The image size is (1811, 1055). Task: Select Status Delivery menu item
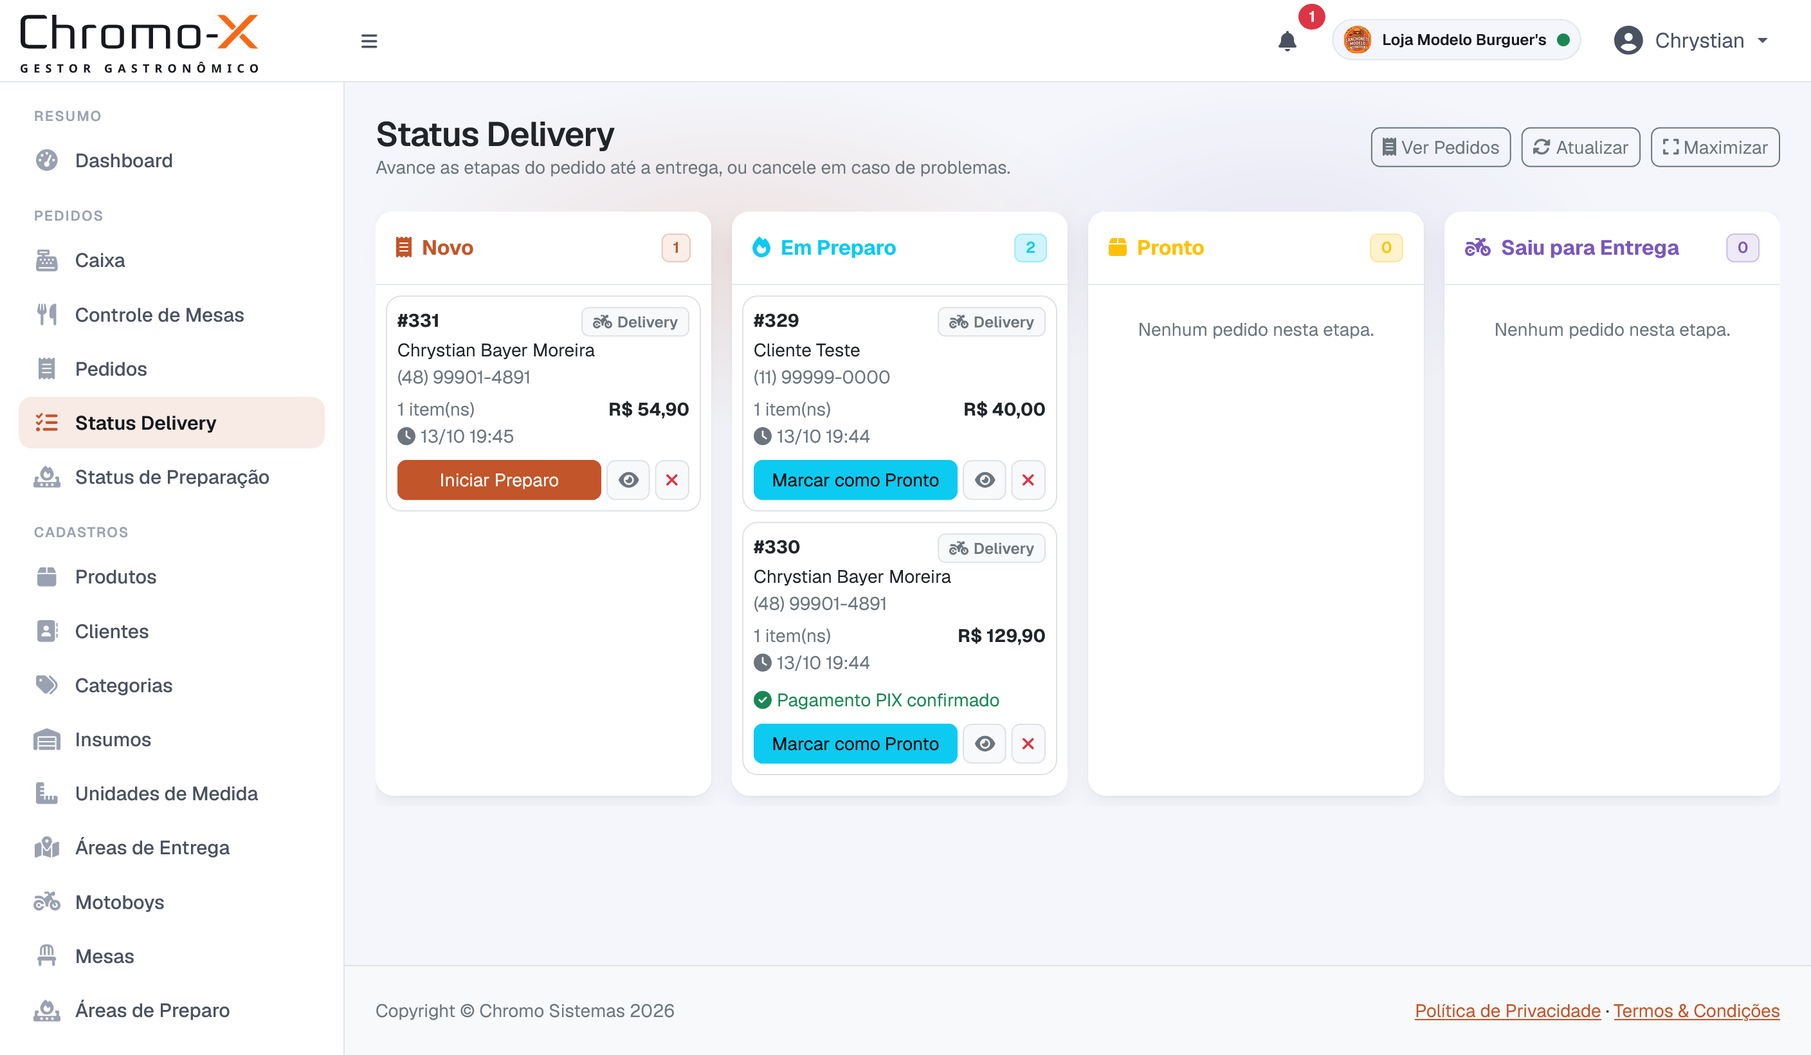pos(172,423)
